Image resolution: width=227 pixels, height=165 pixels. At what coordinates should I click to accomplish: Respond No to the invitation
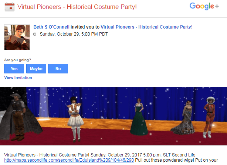pyautogui.click(x=58, y=69)
